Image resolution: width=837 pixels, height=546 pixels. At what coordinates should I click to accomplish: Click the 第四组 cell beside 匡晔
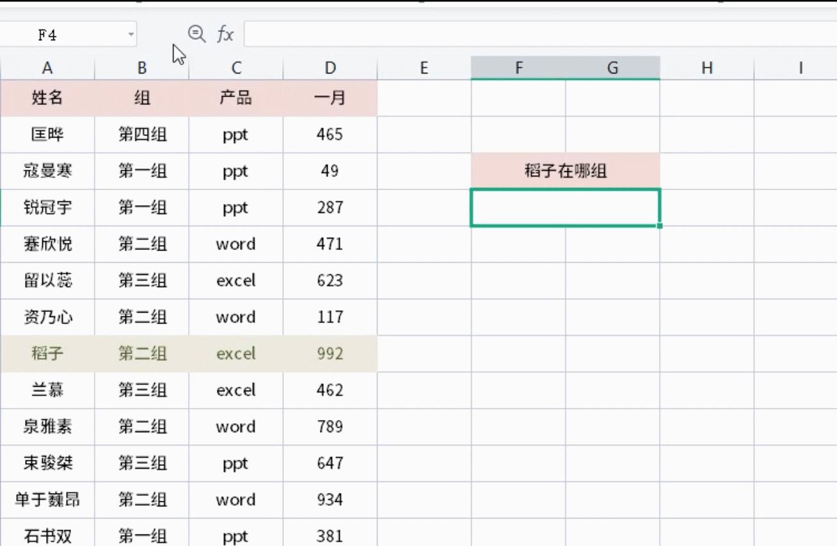pyautogui.click(x=141, y=134)
